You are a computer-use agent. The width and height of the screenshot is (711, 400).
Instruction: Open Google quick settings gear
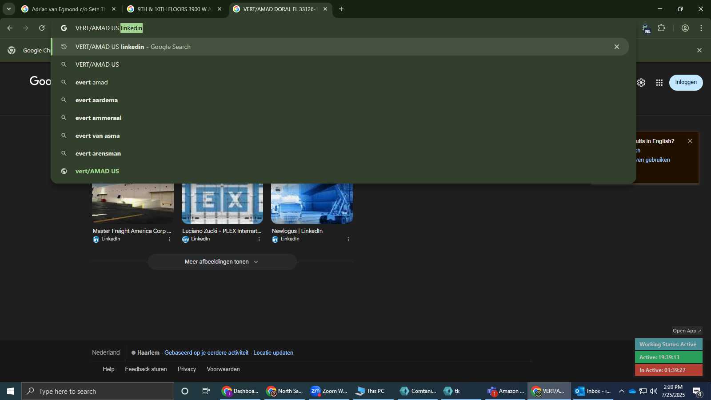coord(641,83)
